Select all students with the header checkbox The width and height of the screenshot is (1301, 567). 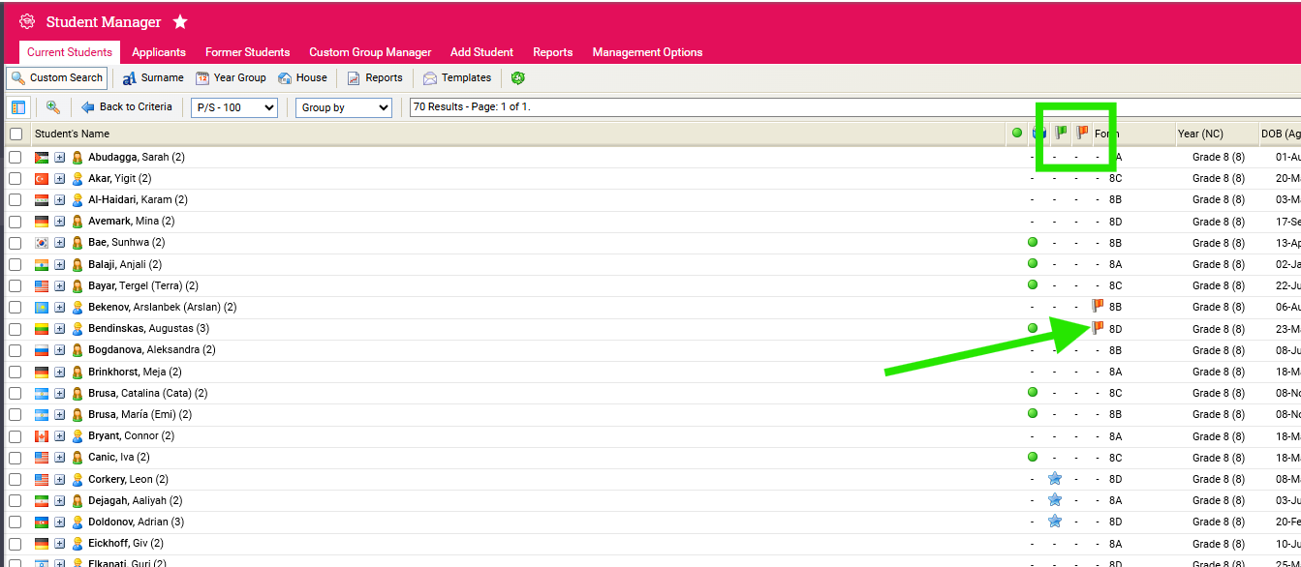click(x=15, y=134)
